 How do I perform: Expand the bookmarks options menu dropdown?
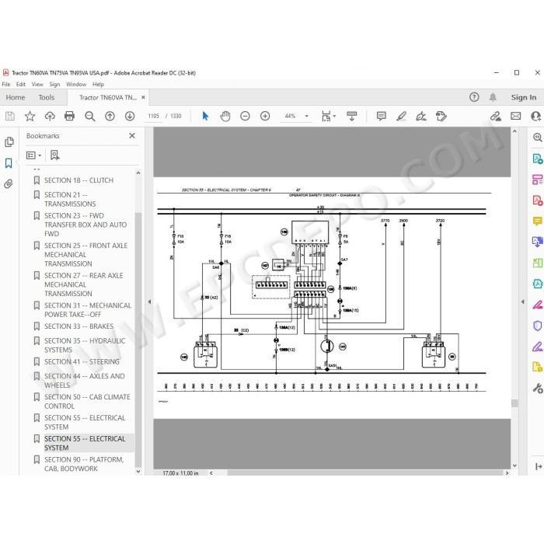coord(34,155)
